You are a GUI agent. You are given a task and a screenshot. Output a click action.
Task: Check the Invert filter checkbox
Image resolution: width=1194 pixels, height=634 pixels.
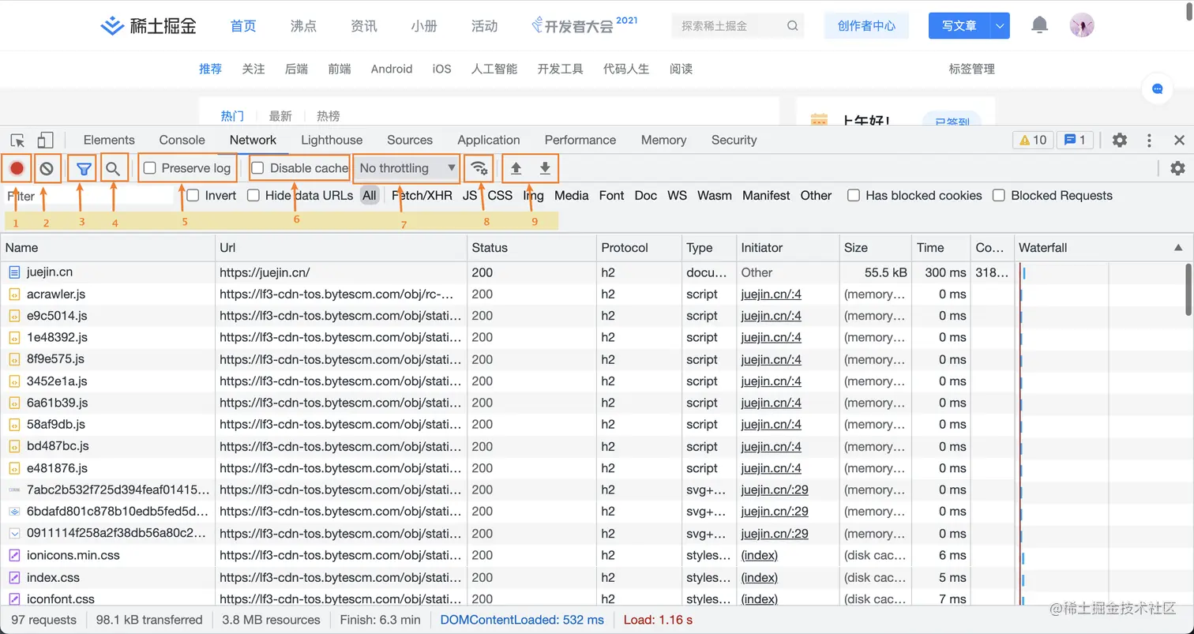193,195
